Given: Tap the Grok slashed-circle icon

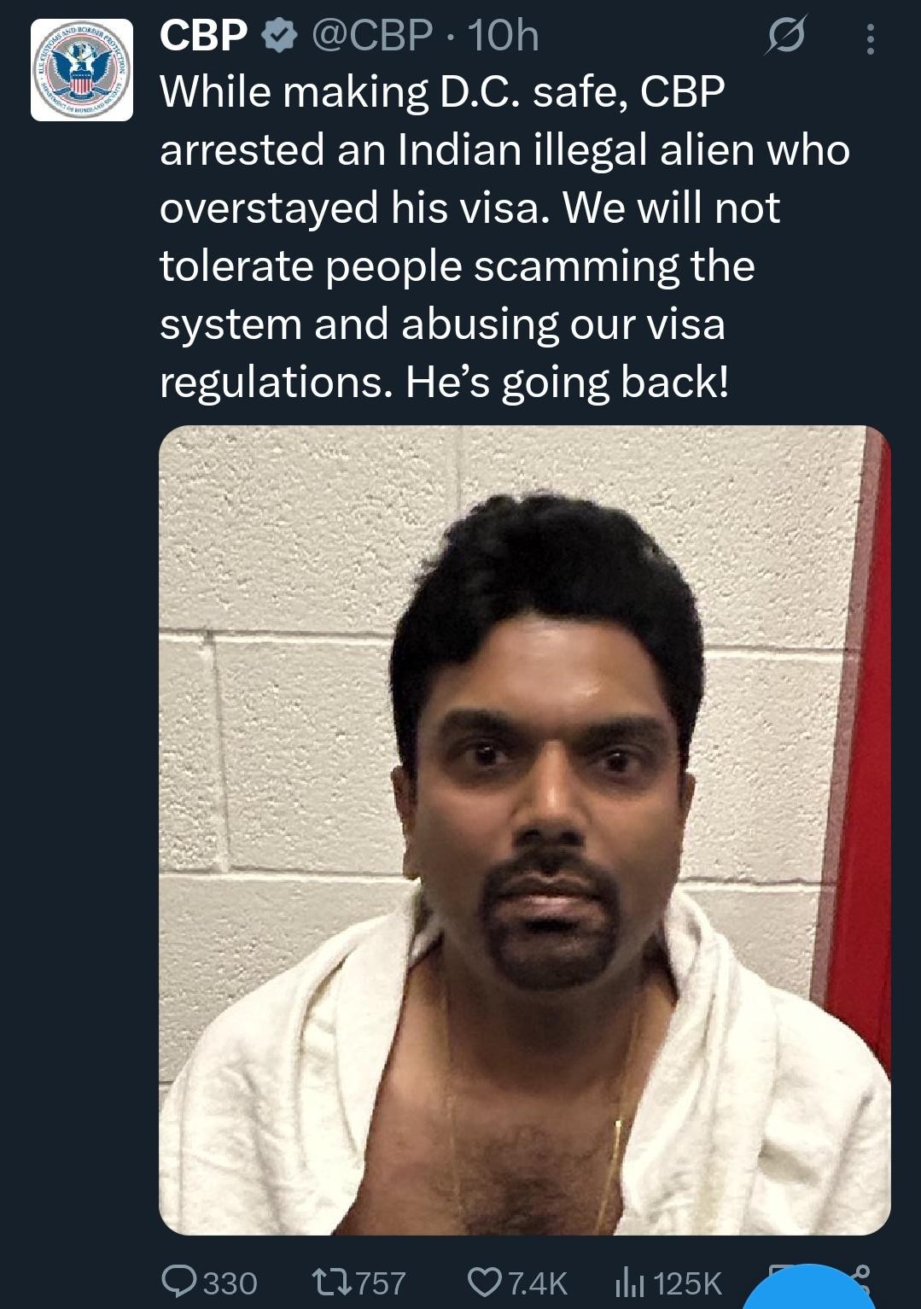Looking at the screenshot, I should [x=785, y=38].
